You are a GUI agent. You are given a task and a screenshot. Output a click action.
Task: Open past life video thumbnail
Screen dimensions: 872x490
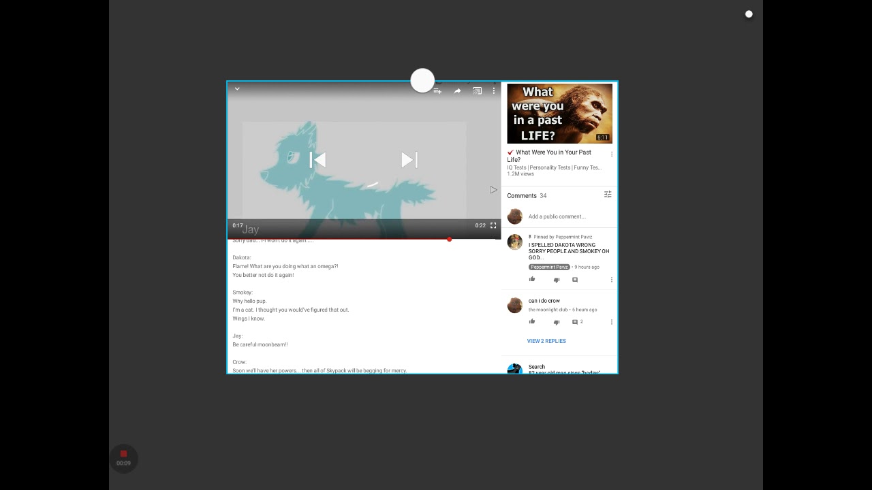(559, 113)
